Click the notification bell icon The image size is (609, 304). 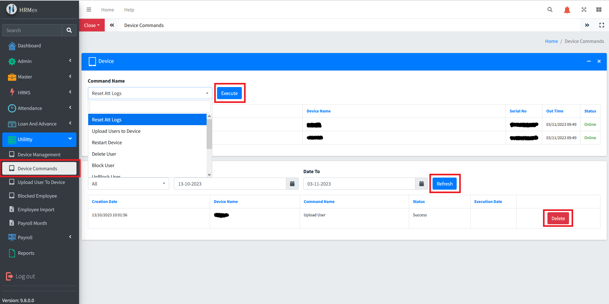(567, 10)
